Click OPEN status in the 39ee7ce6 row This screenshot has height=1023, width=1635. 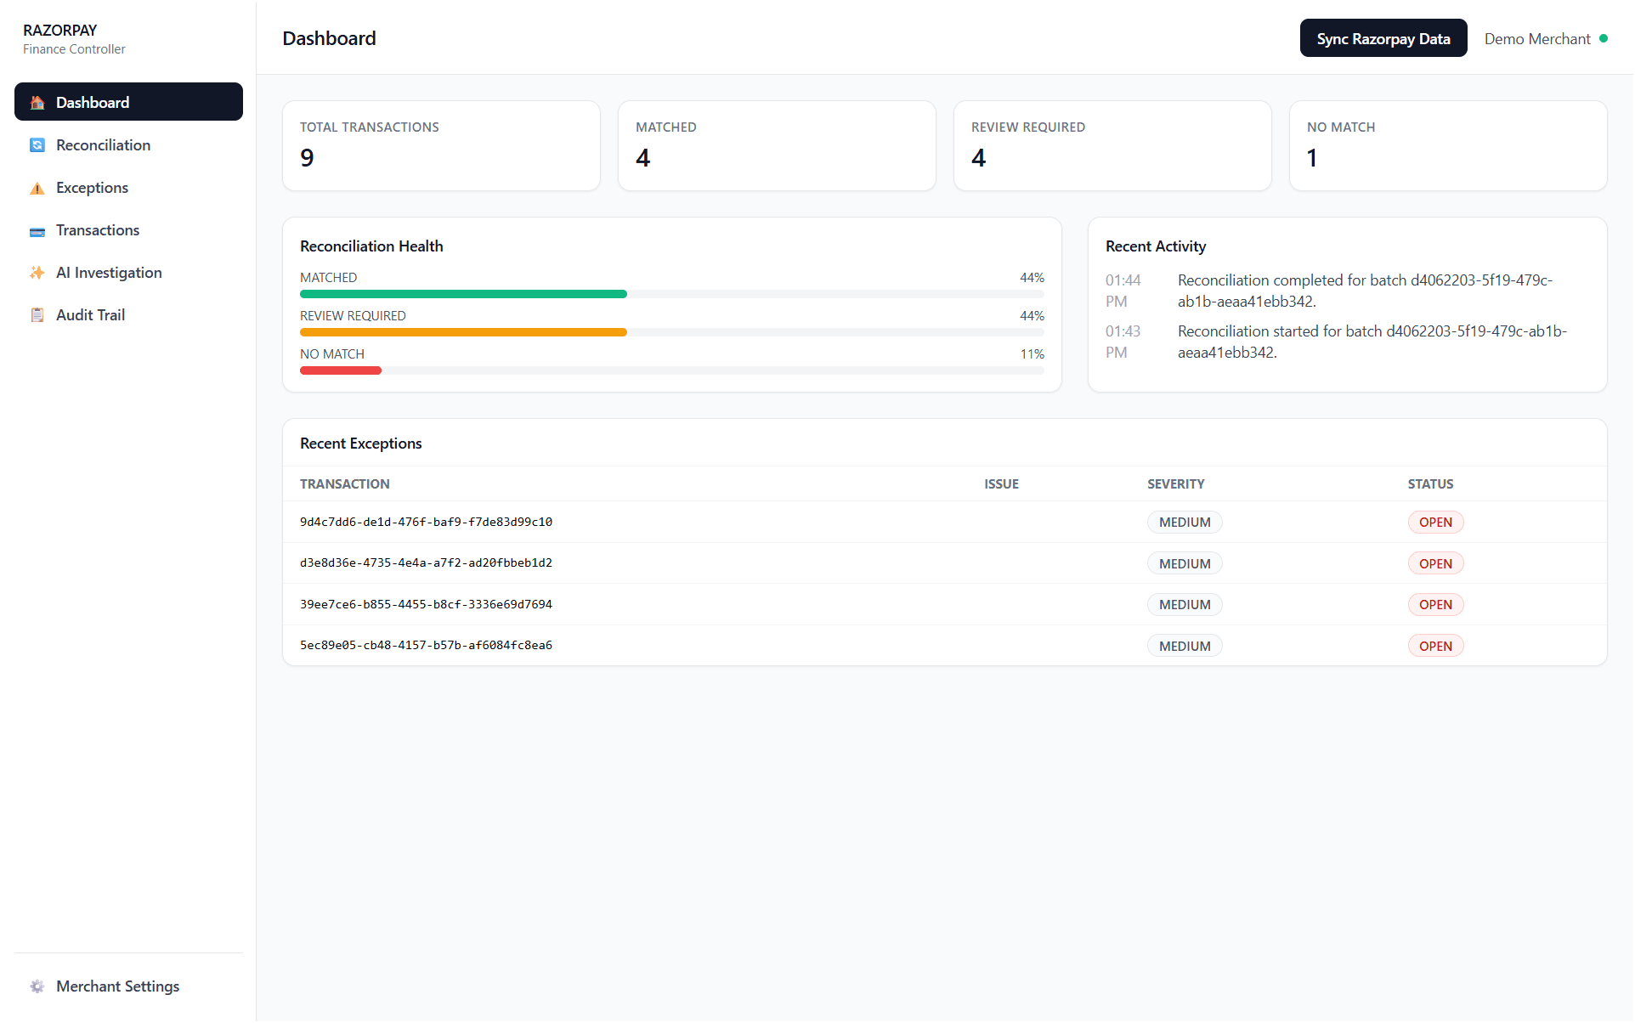pyautogui.click(x=1435, y=604)
